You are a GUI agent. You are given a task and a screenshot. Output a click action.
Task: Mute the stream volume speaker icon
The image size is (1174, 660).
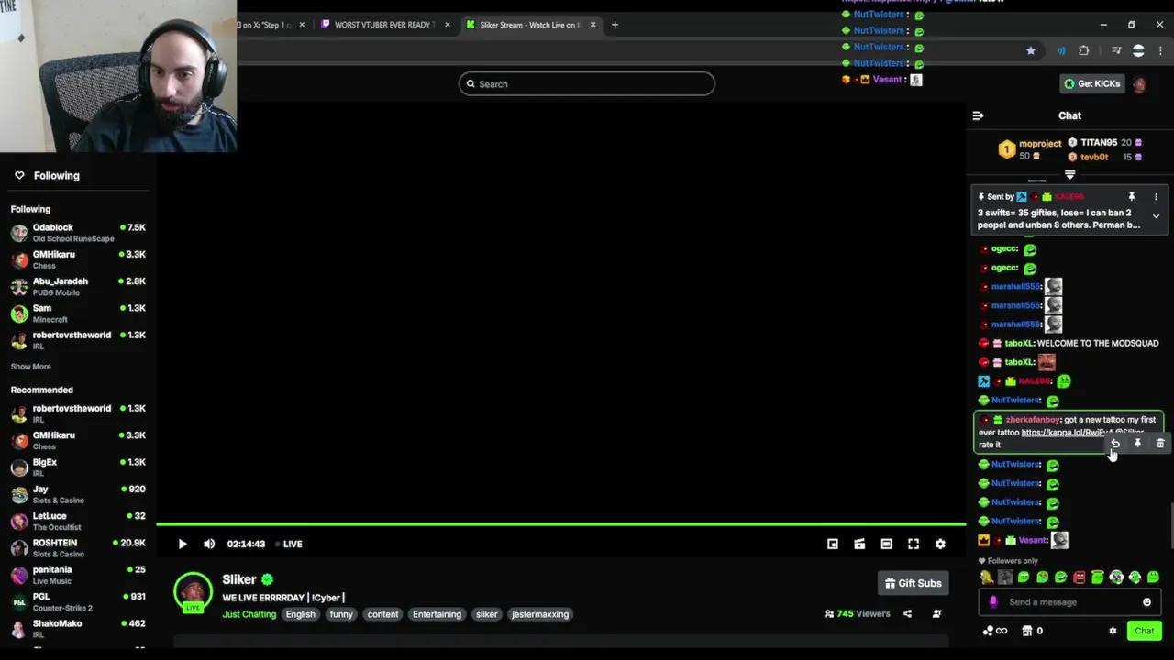point(209,544)
